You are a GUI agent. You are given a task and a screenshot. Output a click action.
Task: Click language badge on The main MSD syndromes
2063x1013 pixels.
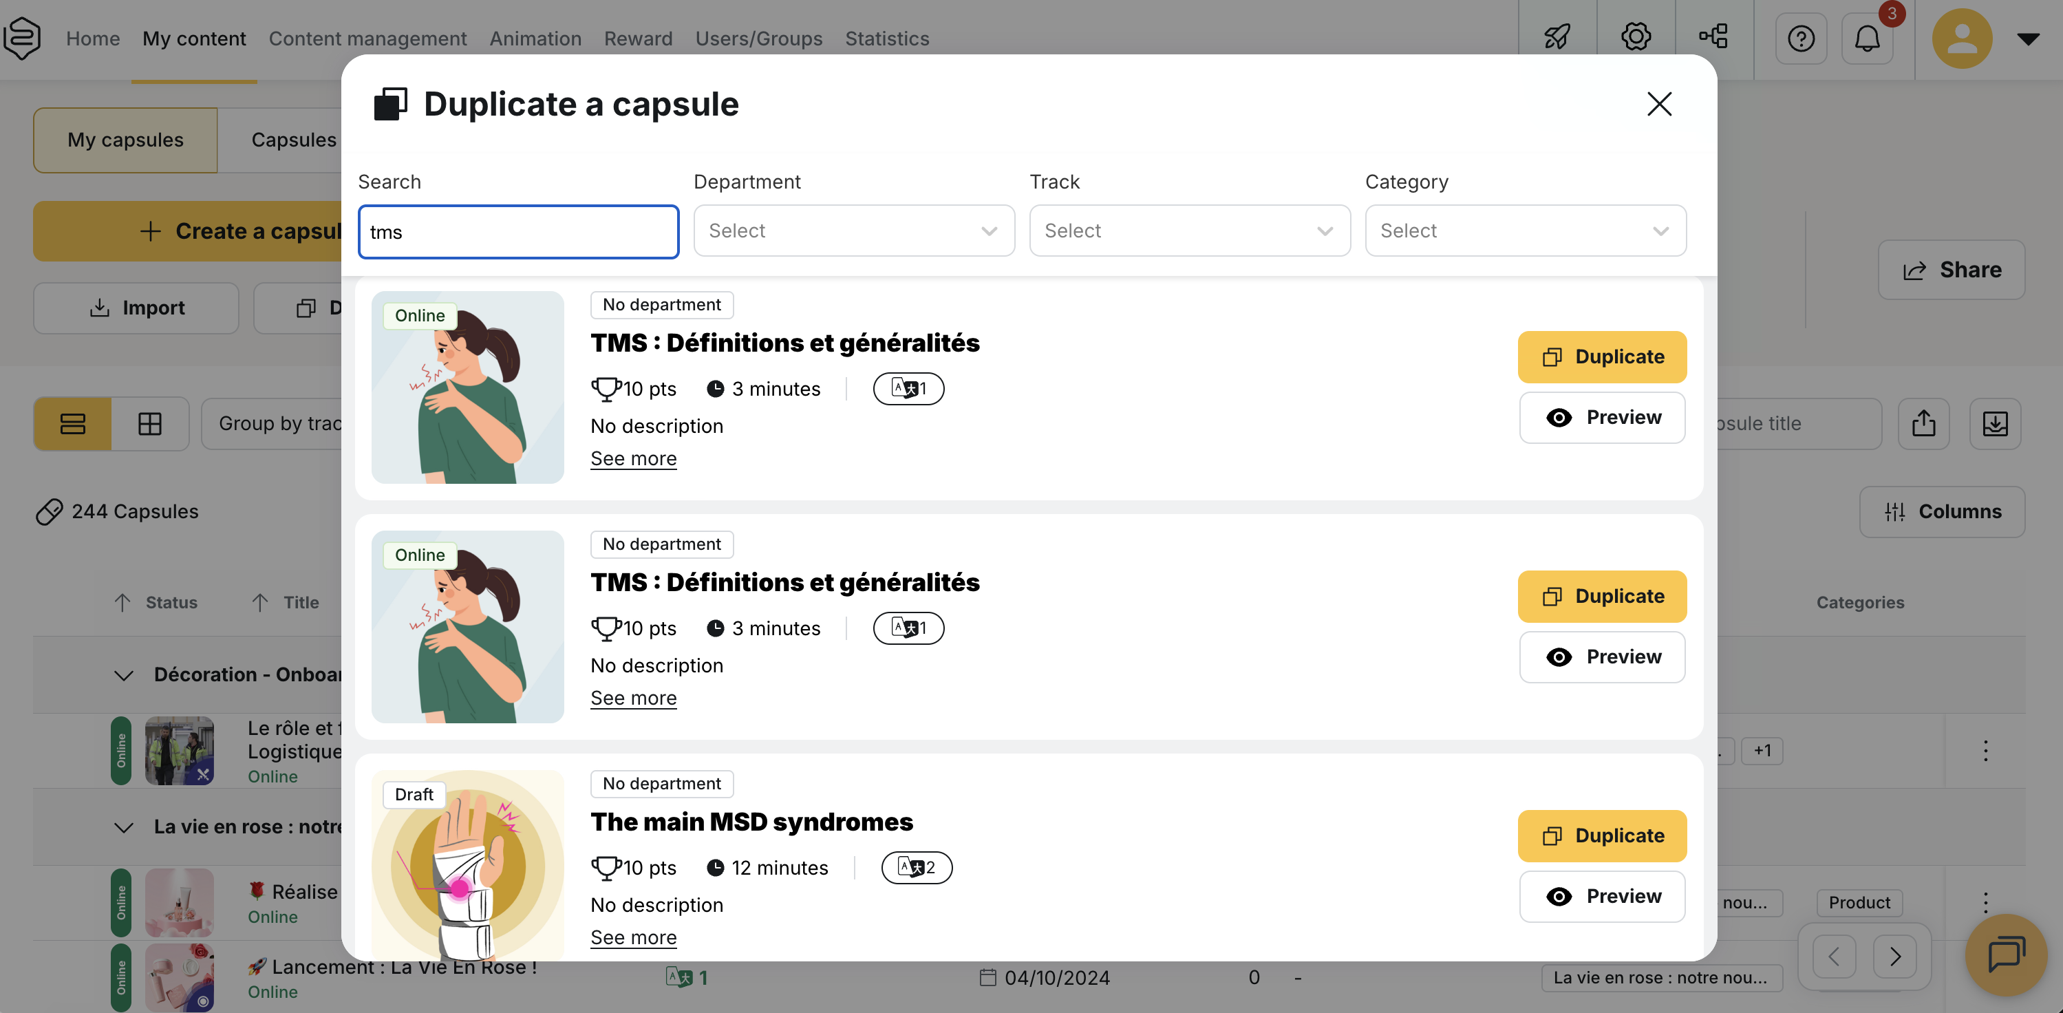tap(916, 867)
